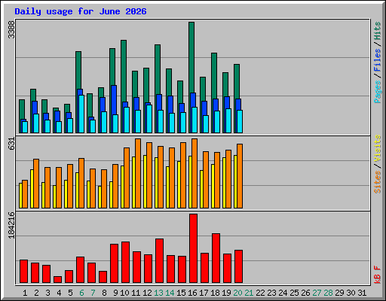
Task: Click the yellow "Visits" legend label
Action: [x=378, y=149]
